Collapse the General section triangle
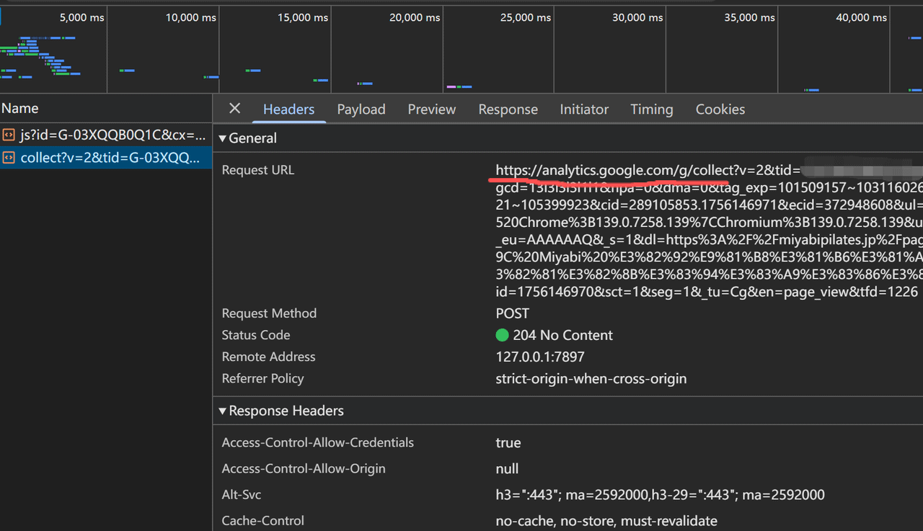This screenshot has width=923, height=531. tap(223, 138)
